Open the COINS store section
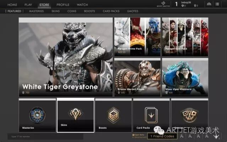 coord(72,11)
